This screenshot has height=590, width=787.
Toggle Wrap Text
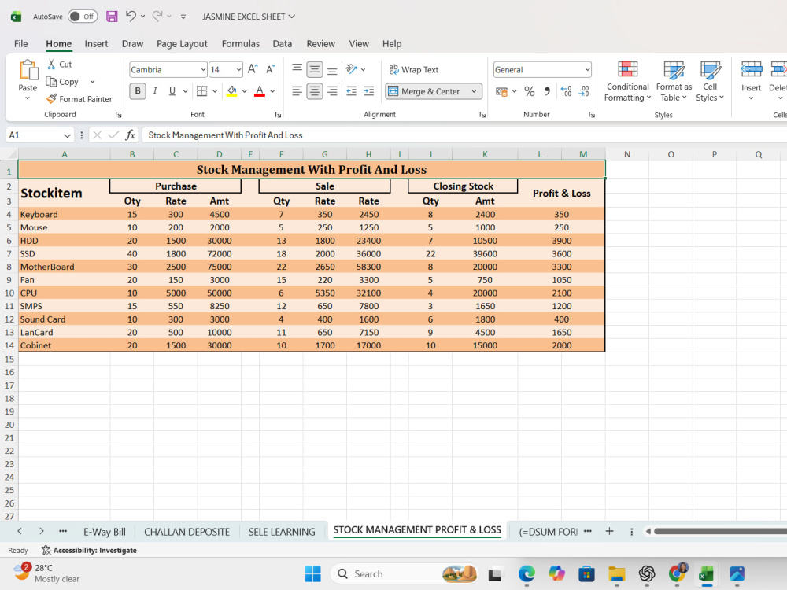click(x=414, y=70)
